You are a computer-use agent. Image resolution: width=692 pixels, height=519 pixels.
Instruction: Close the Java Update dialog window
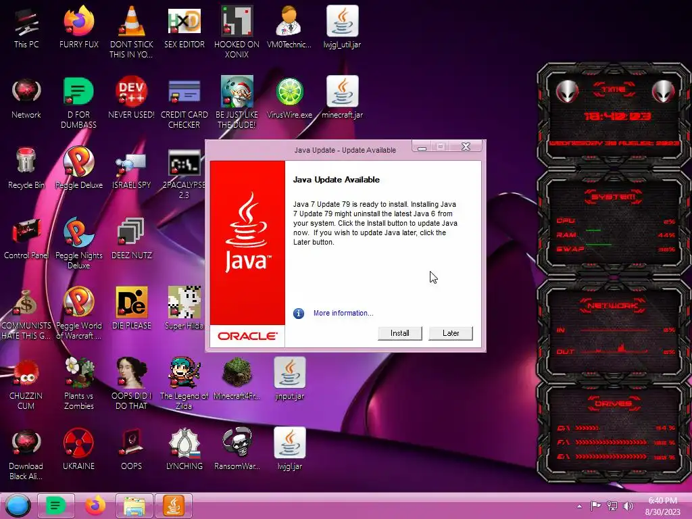point(466,147)
